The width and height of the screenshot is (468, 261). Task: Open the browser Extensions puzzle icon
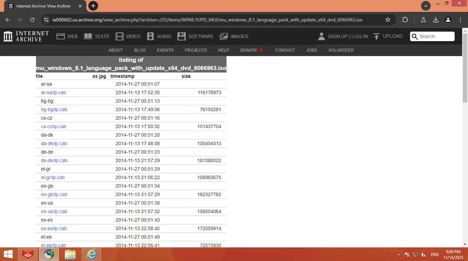(x=405, y=20)
